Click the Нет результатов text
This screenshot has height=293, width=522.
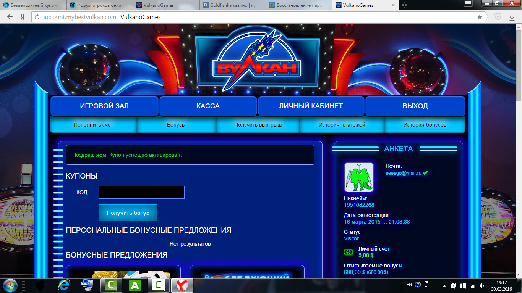(x=190, y=244)
